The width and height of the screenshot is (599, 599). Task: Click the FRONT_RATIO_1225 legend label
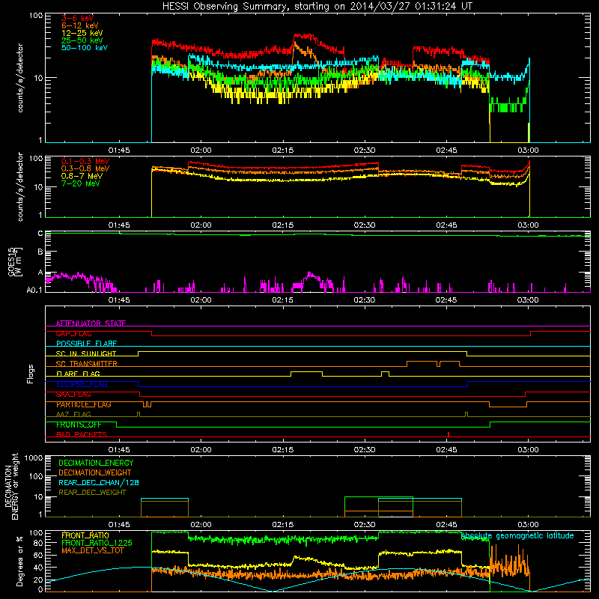(x=97, y=543)
